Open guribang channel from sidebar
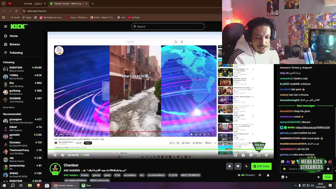 pyautogui.click(x=22, y=92)
